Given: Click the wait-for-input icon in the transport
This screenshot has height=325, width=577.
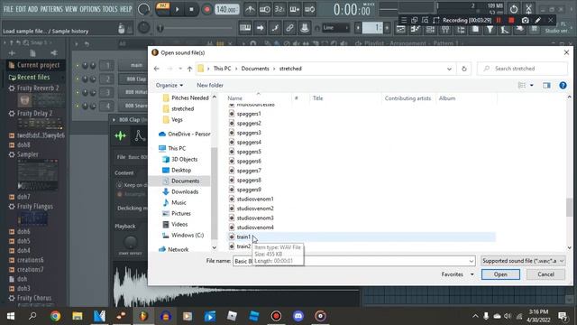Looking at the screenshot, I should (x=264, y=9).
